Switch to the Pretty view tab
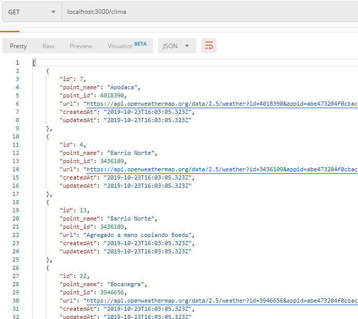Image resolution: width=358 pixels, height=319 pixels. coord(18,46)
